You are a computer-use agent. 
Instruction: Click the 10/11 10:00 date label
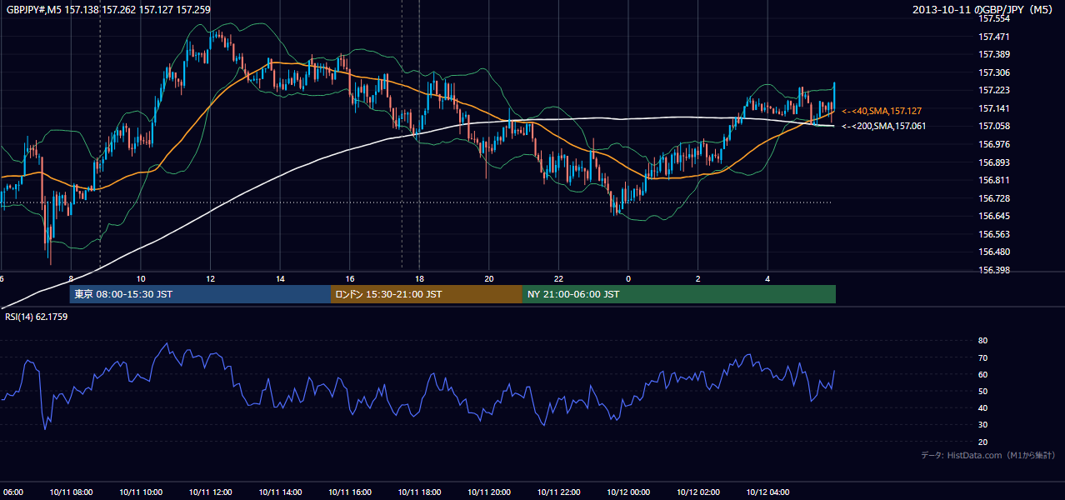coord(141,492)
